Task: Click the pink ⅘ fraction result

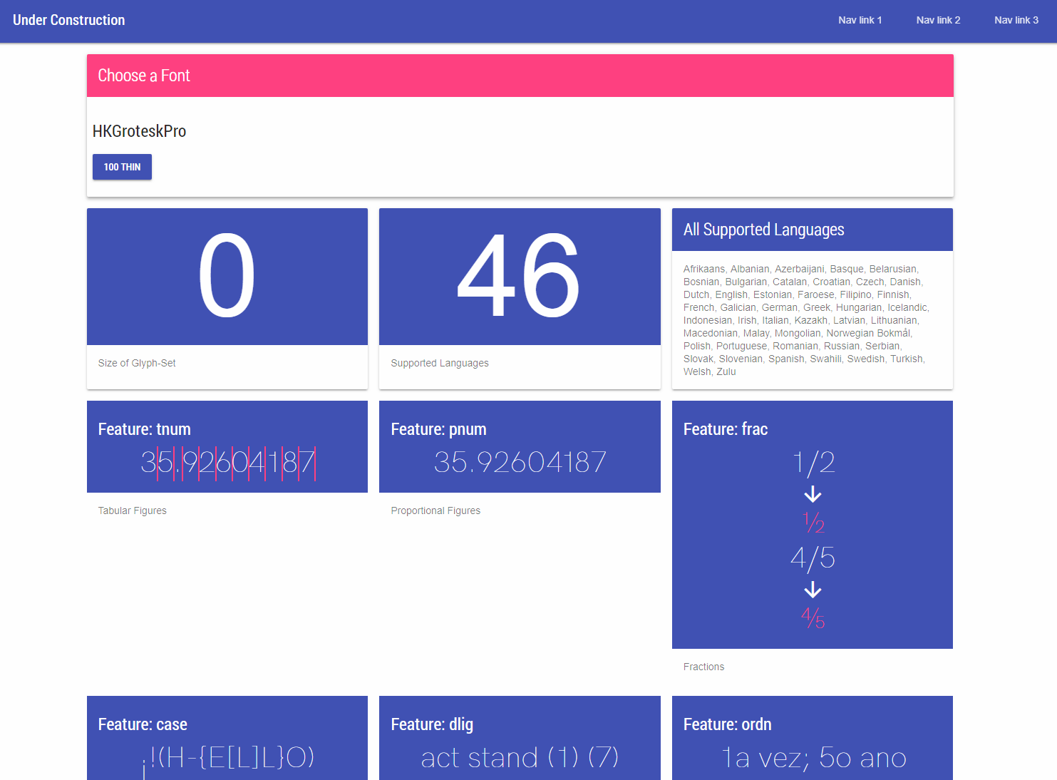Action: coord(813,617)
